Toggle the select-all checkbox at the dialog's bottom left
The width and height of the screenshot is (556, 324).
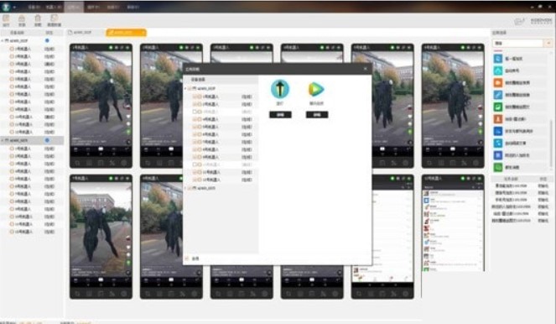(187, 259)
